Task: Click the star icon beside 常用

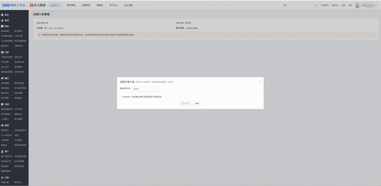Action: point(2,20)
